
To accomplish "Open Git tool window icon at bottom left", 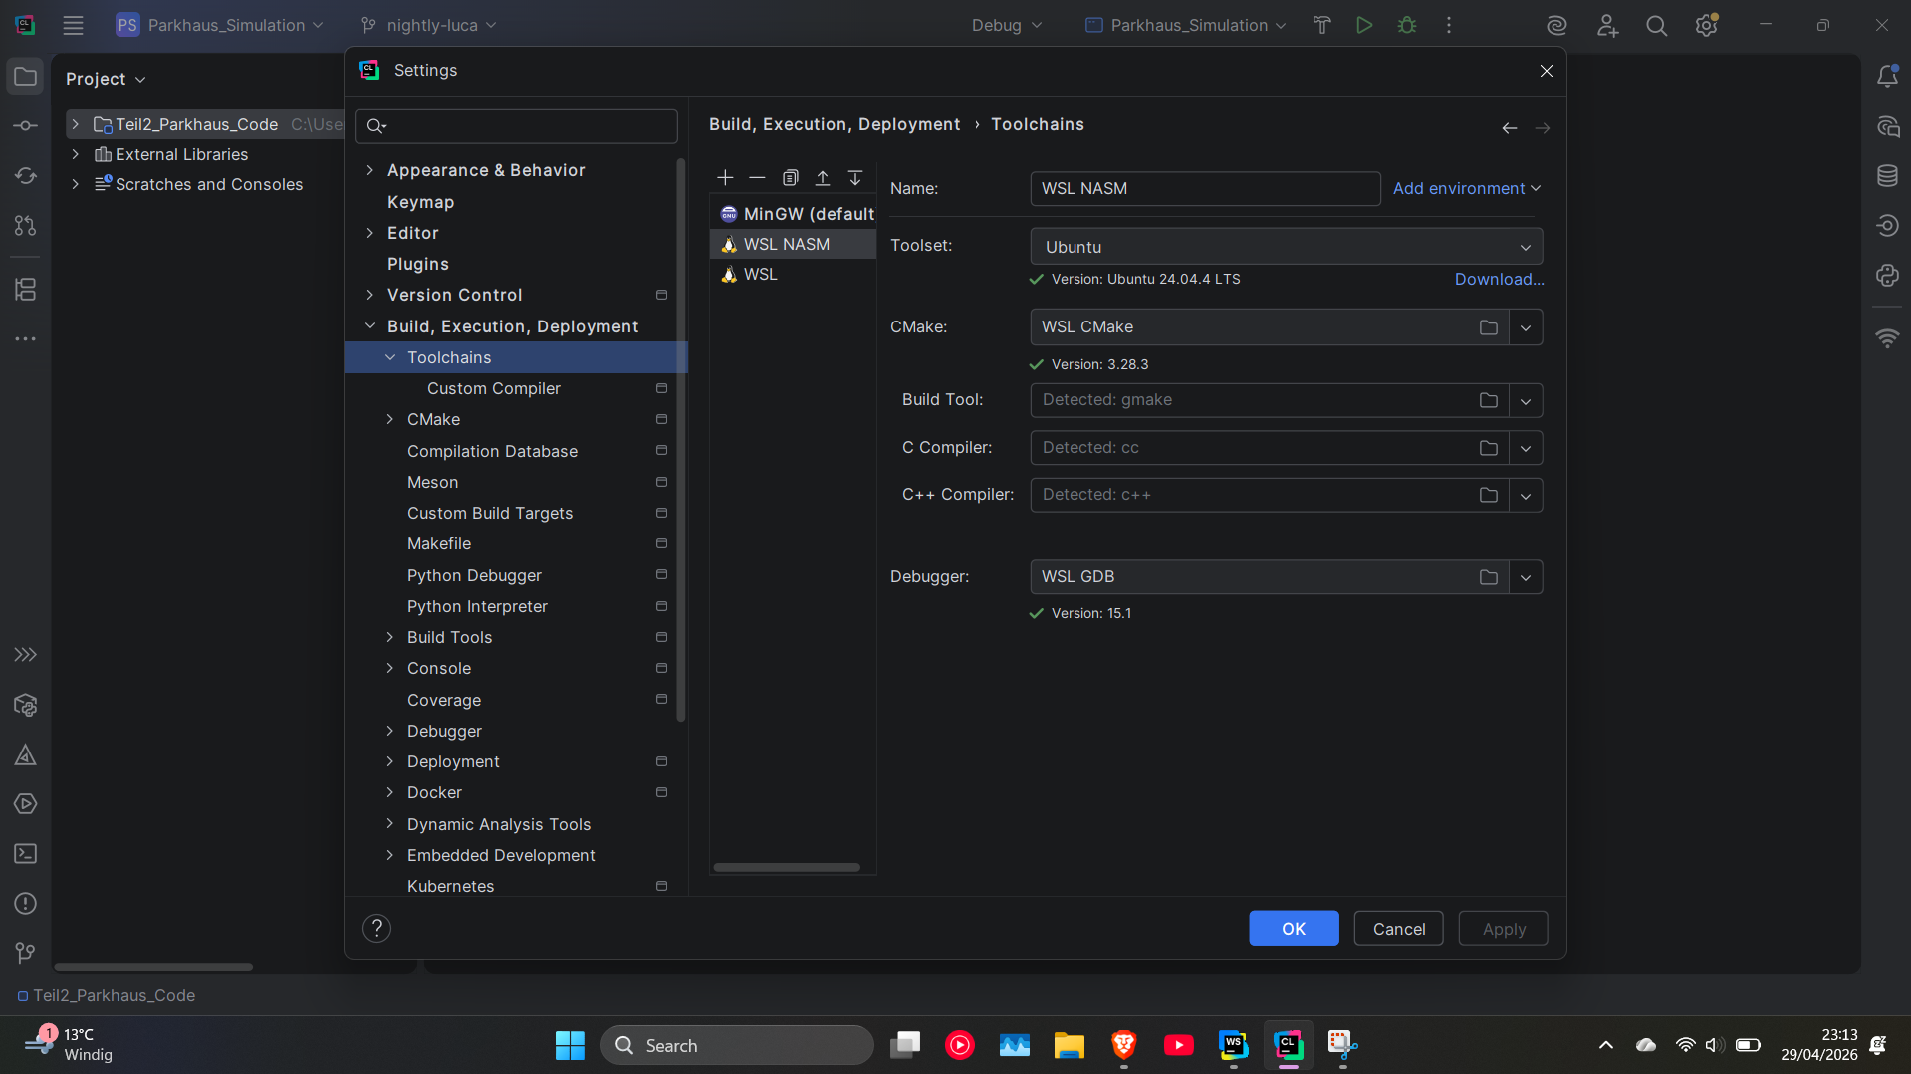I will click(26, 954).
